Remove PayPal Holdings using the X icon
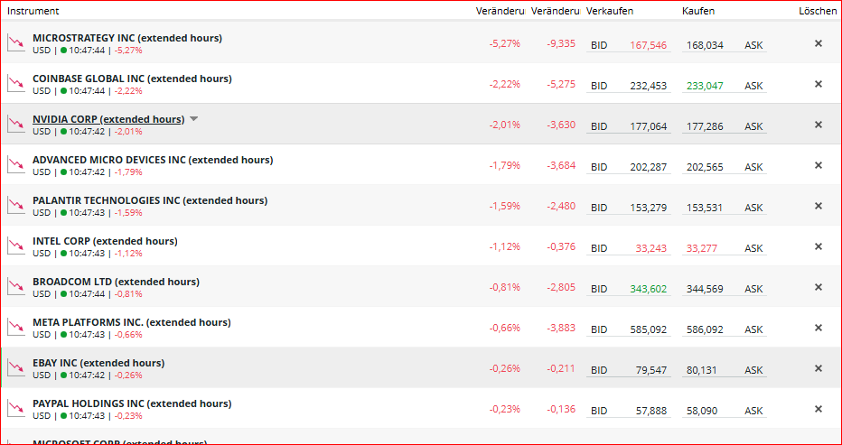Screen dimensions: 842x445 click(x=819, y=409)
